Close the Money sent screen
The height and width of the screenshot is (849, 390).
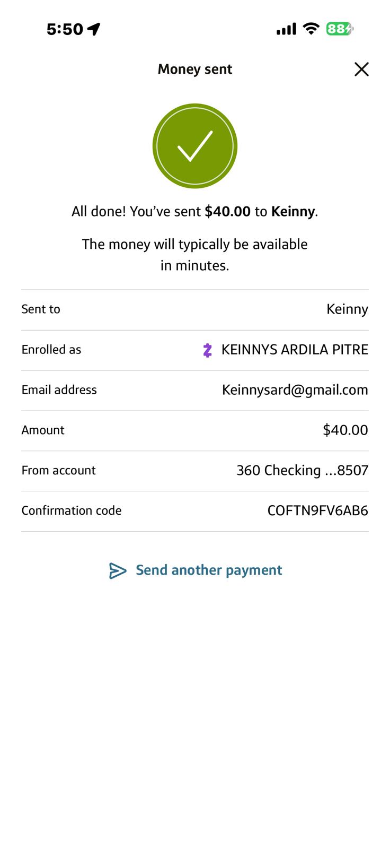tap(361, 69)
